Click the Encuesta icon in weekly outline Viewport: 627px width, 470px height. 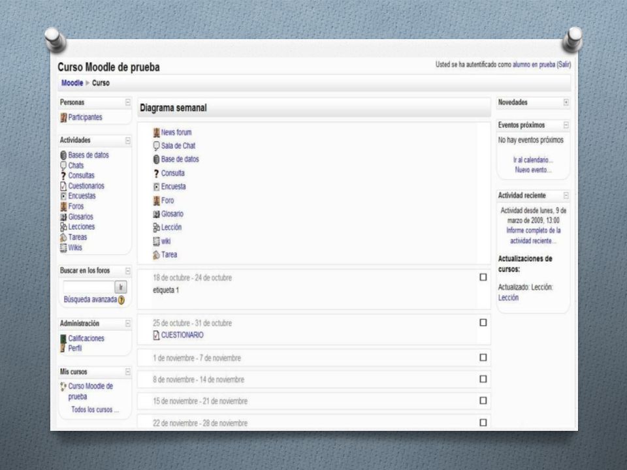156,187
